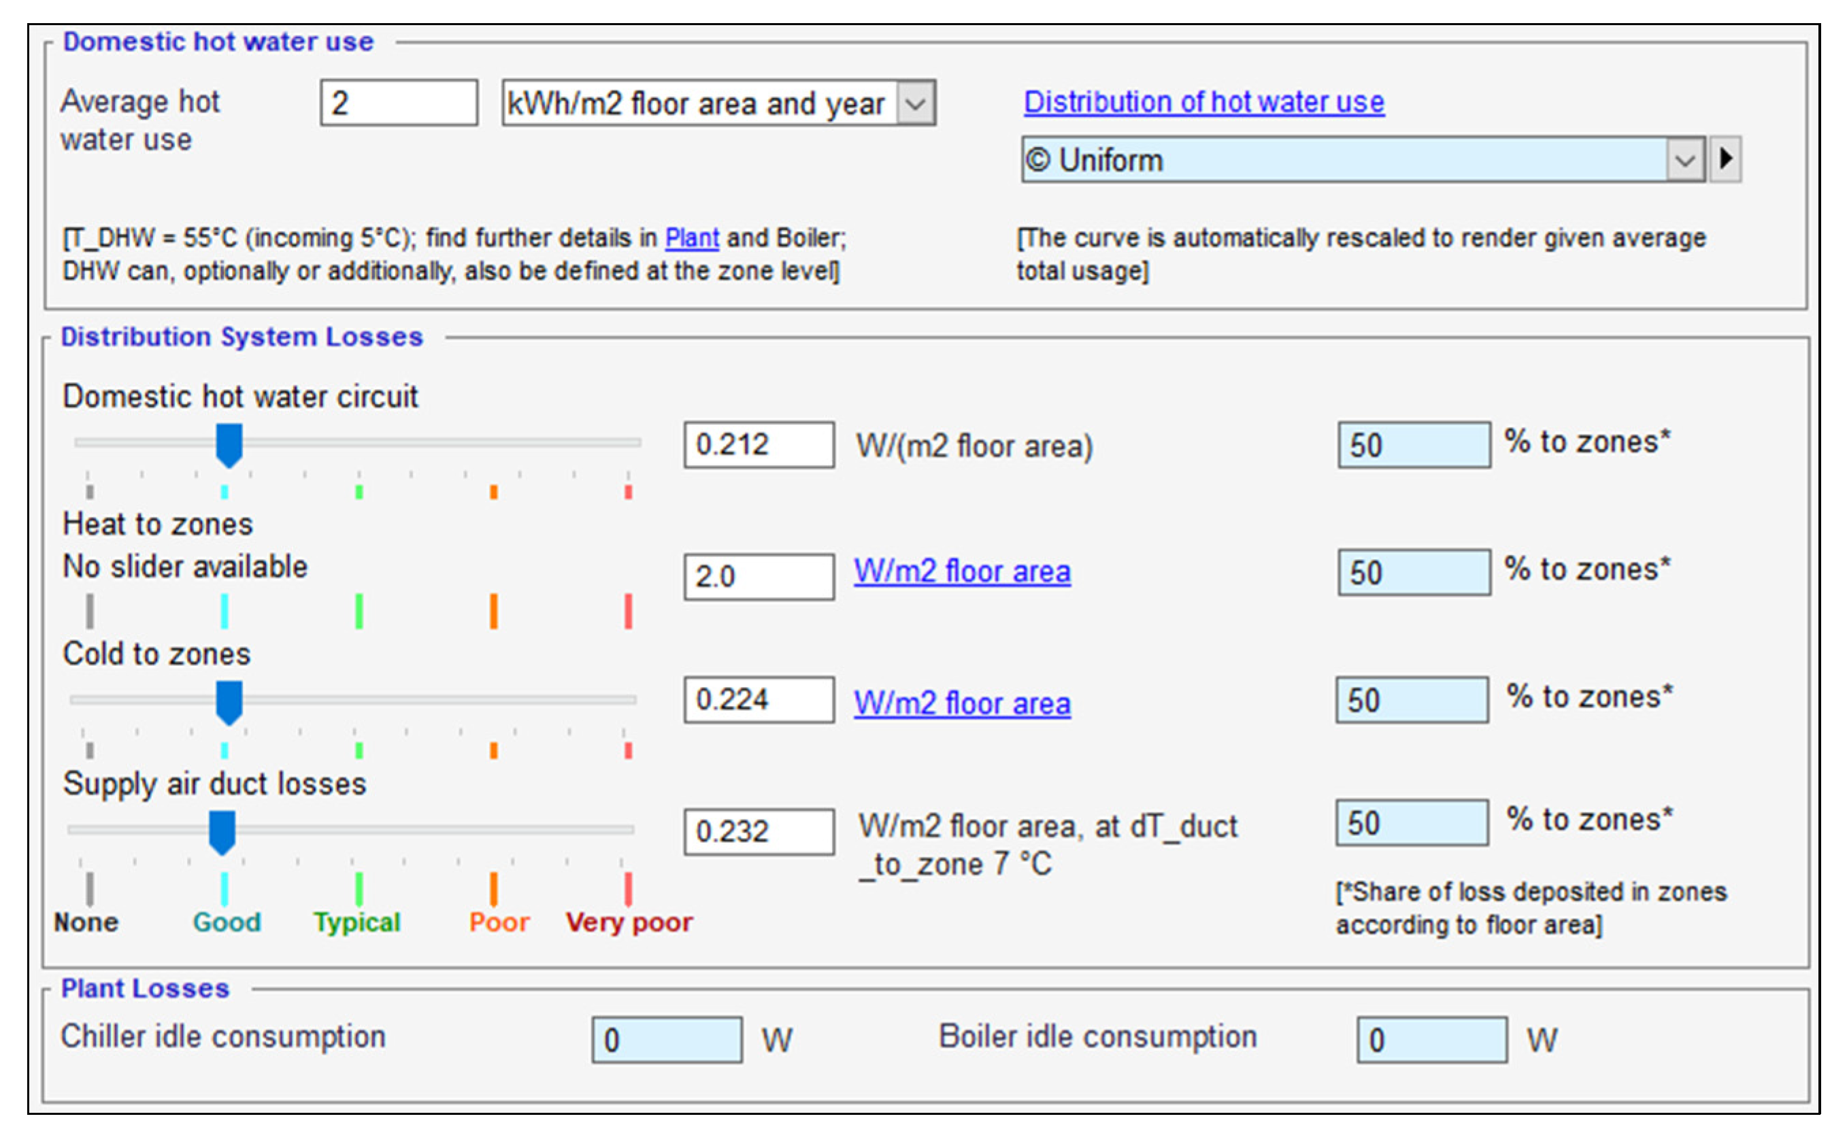Expand the Uniform distribution dropdown
The image size is (1847, 1140).
tap(1684, 160)
